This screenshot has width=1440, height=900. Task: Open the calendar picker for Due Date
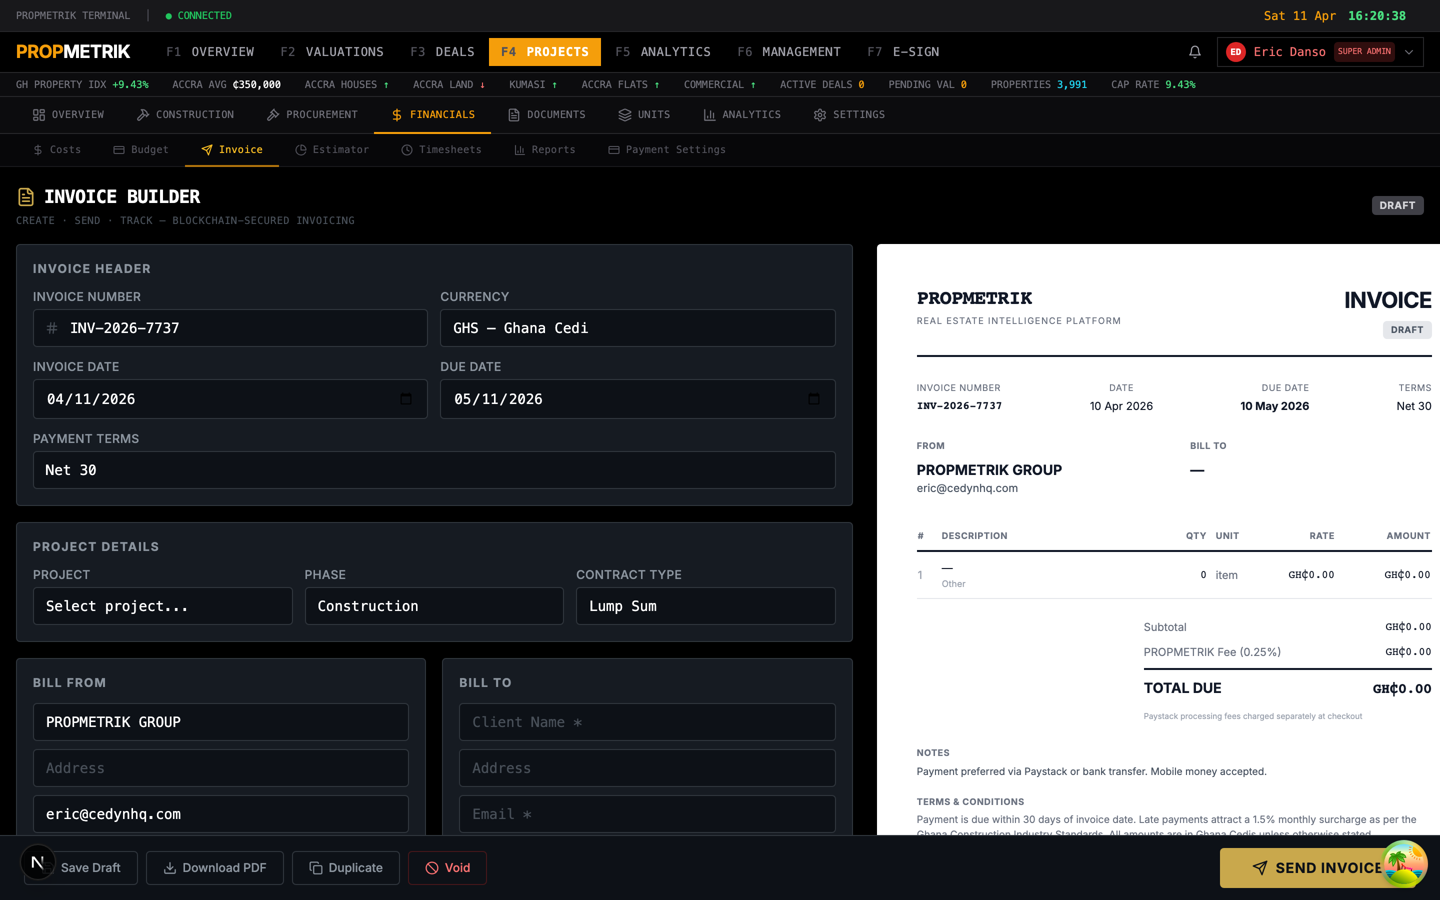[813, 399]
